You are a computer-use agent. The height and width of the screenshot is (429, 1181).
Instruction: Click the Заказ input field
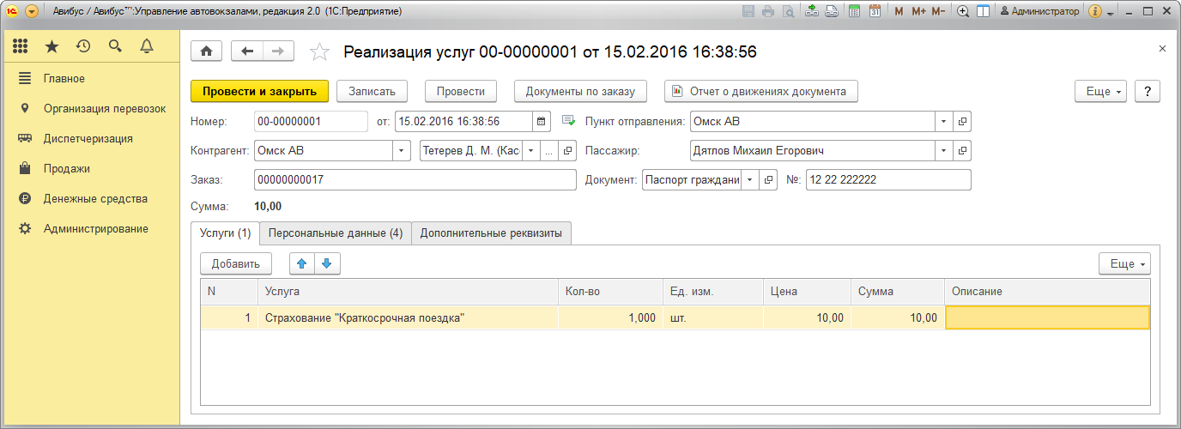[415, 179]
